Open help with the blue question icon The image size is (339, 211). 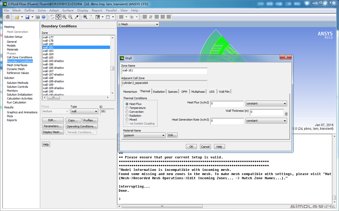click(x=44, y=17)
